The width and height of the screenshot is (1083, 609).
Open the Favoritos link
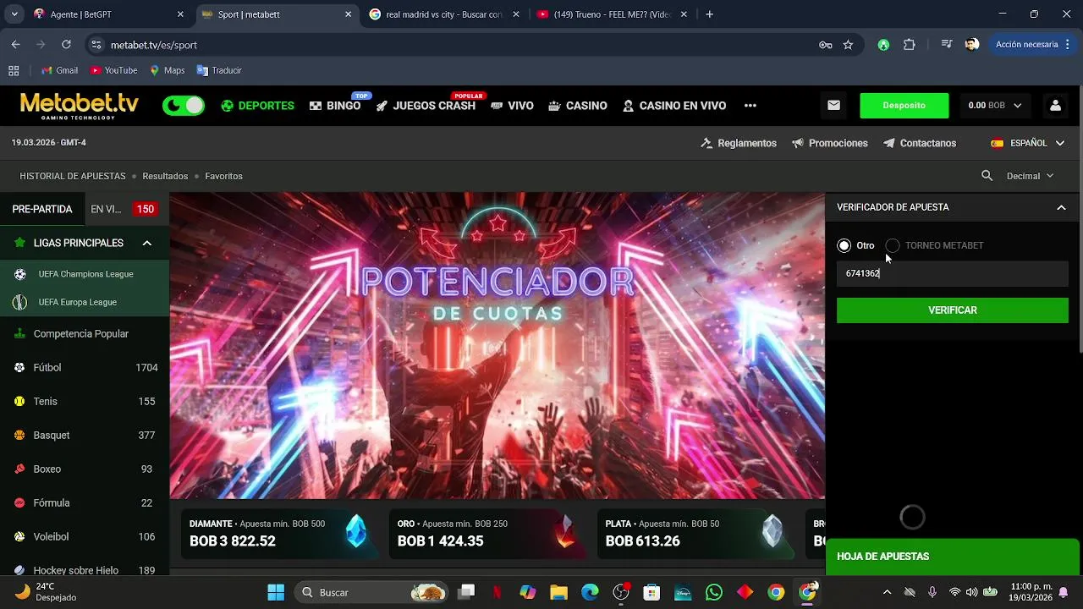[x=223, y=176]
